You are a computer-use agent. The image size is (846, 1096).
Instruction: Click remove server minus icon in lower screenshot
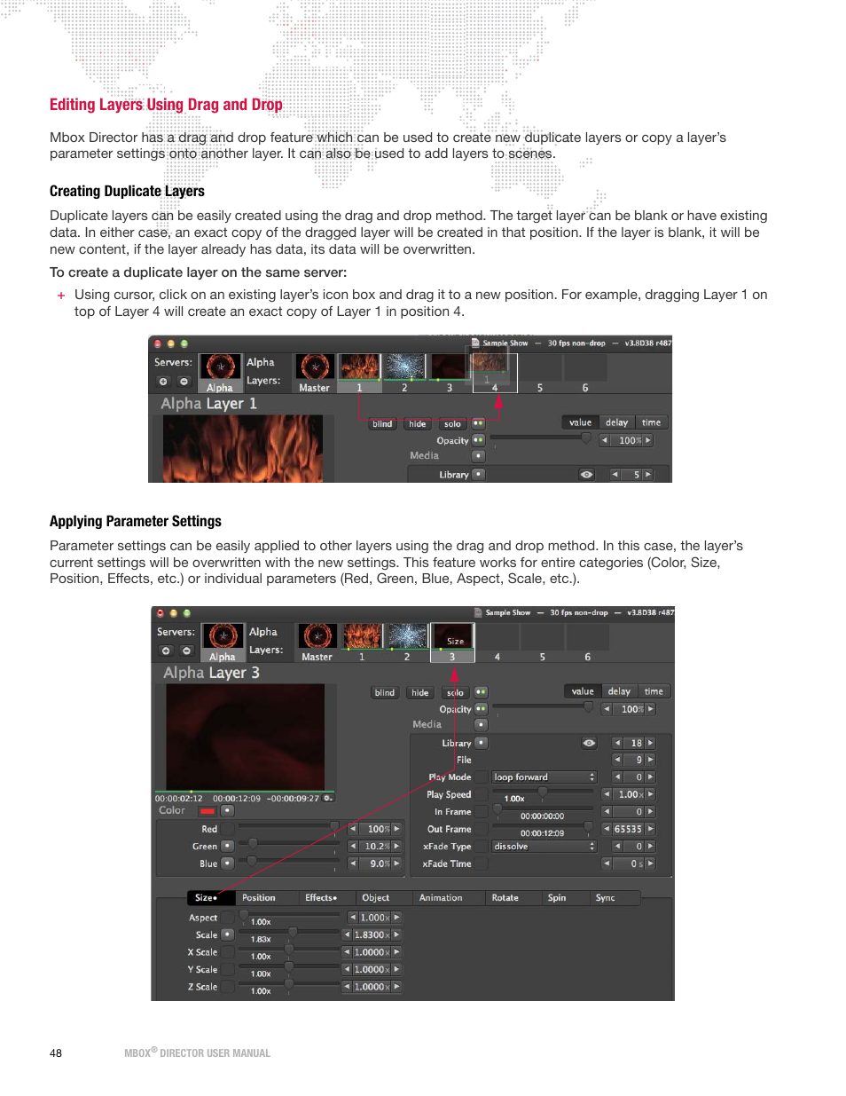(187, 651)
